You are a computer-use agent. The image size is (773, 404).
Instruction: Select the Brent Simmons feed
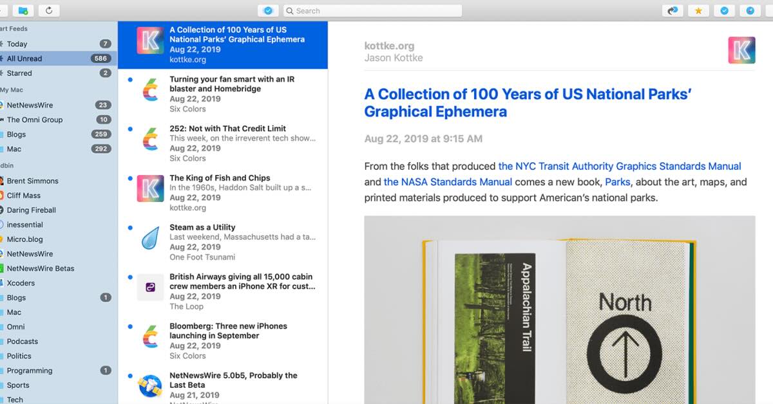coord(59,181)
